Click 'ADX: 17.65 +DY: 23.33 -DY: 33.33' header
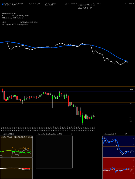Screen dimensions: 135x179 [17, 137]
